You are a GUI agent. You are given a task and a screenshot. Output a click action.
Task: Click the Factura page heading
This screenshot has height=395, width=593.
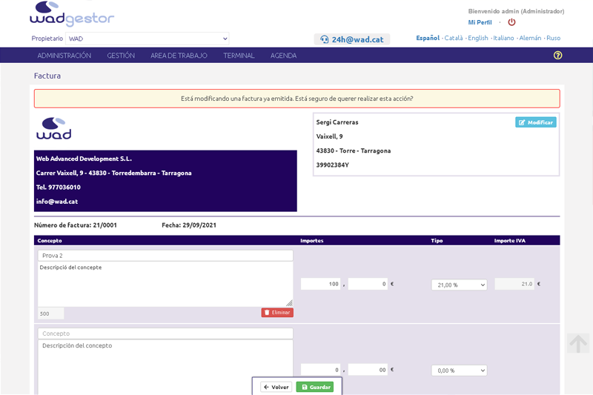(47, 76)
